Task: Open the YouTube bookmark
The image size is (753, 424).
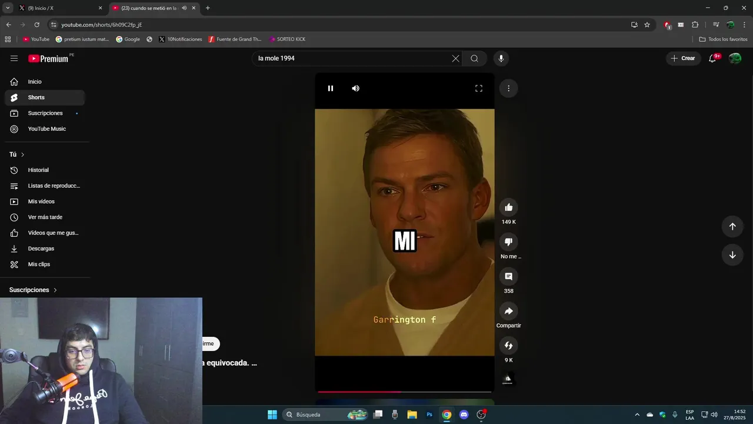Action: click(36, 39)
